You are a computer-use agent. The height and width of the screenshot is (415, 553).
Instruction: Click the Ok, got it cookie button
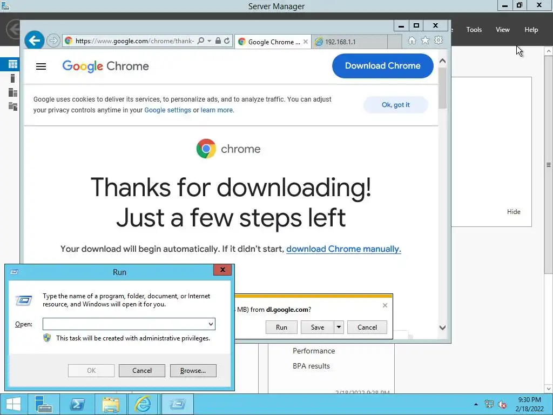point(396,105)
